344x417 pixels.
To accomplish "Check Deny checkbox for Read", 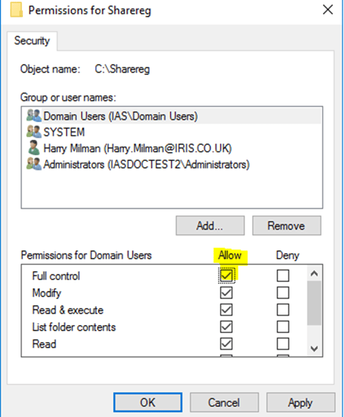I will pyautogui.click(x=283, y=344).
